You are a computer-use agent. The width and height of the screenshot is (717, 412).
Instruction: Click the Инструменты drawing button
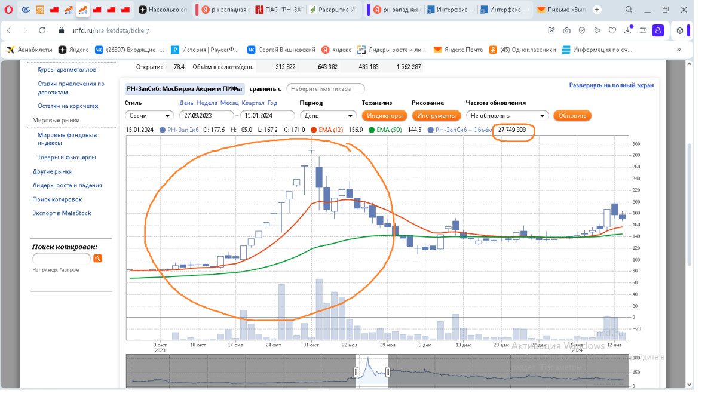(436, 116)
